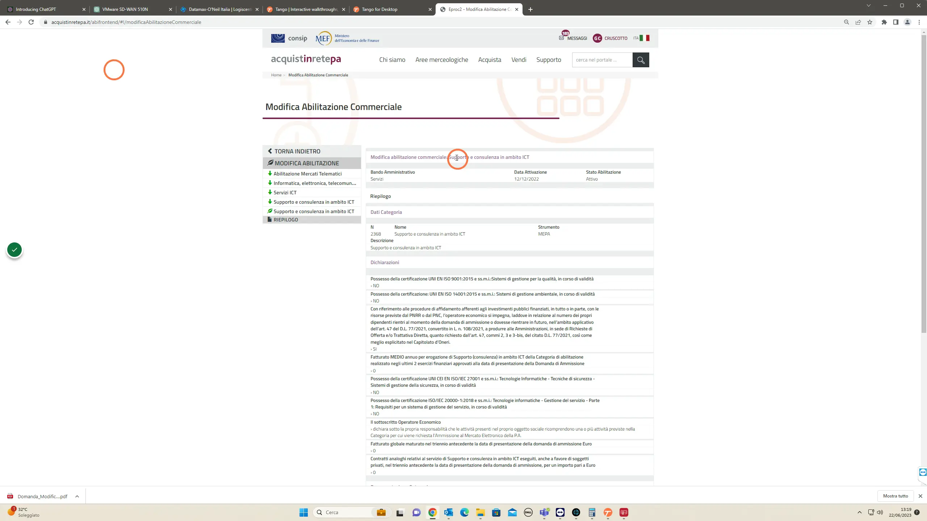Select RIEPILOGO in the side menu
Screen dimensions: 927x521
pos(312,220)
